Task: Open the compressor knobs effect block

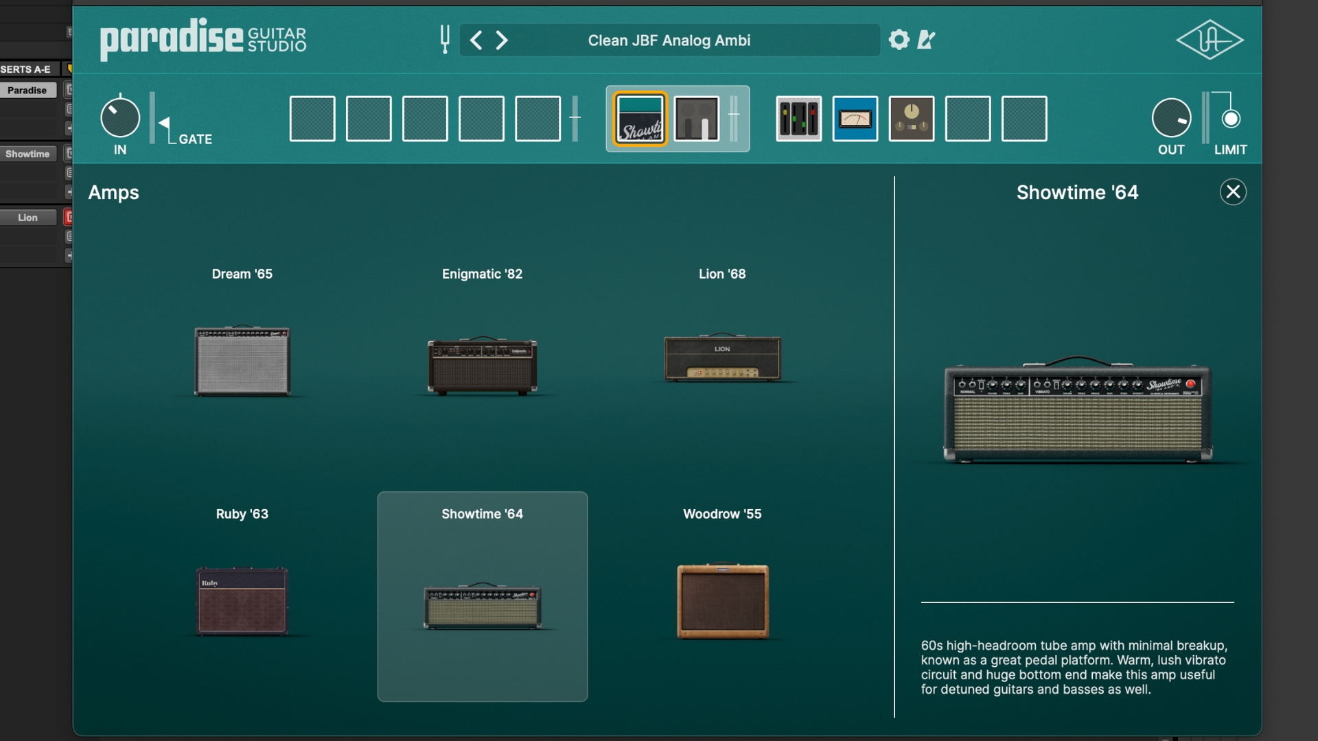Action: (x=911, y=118)
